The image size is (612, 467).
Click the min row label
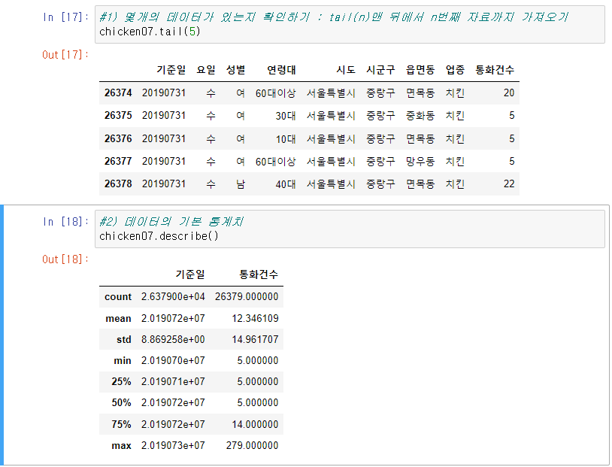[x=122, y=361]
